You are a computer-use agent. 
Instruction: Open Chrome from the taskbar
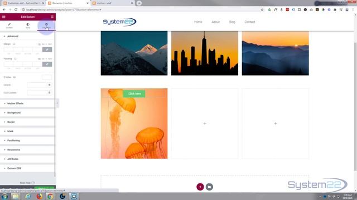[x=51, y=196]
